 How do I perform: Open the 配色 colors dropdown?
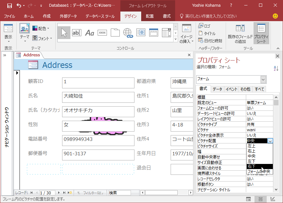41,28
